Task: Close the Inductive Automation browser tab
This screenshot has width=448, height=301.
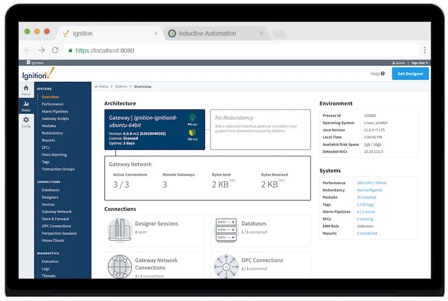Action: (x=262, y=33)
